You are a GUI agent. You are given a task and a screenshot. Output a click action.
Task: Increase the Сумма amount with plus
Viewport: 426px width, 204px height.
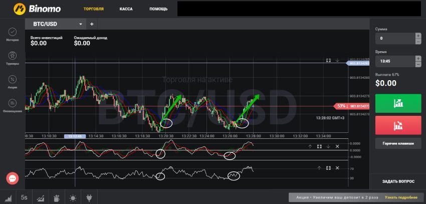(418, 35)
